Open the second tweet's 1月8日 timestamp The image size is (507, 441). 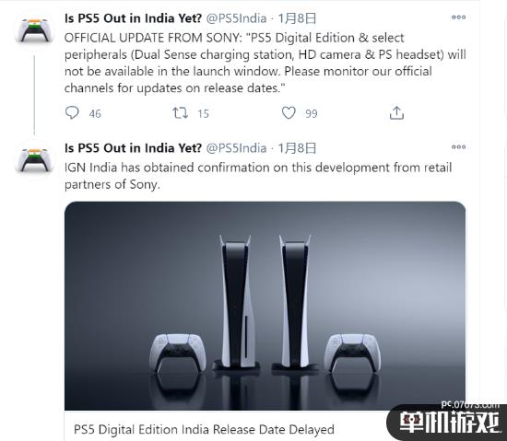(x=297, y=148)
